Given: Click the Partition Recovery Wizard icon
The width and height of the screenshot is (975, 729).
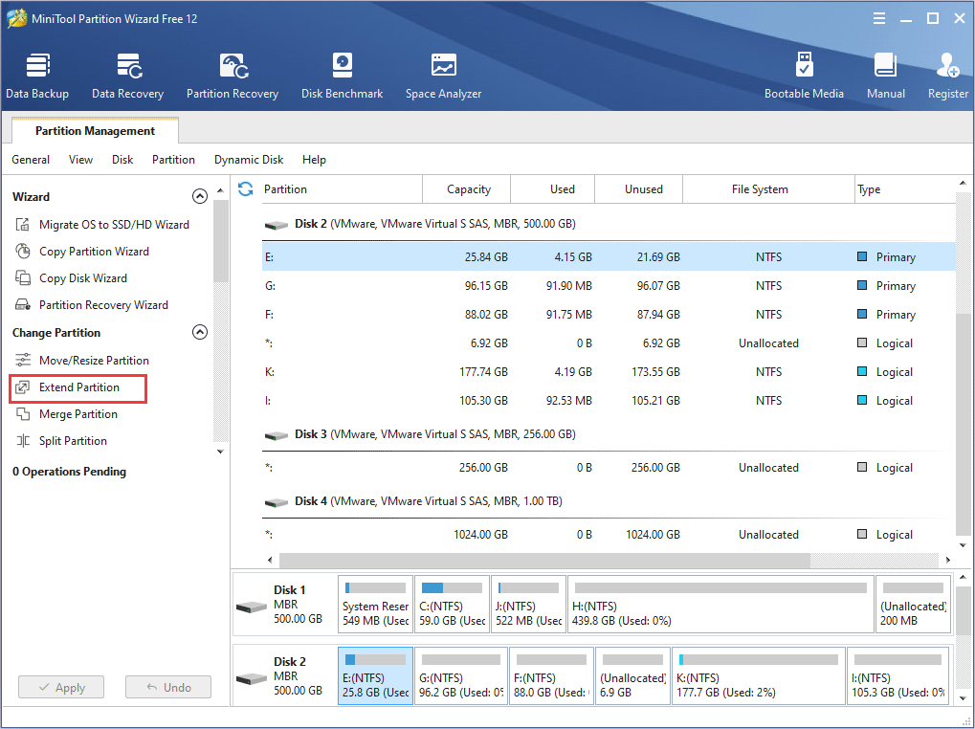Looking at the screenshot, I should tap(22, 304).
